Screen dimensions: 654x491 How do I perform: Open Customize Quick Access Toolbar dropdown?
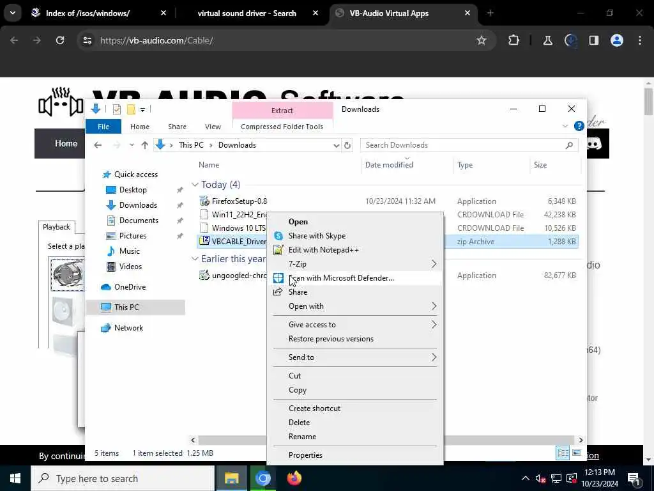142,109
